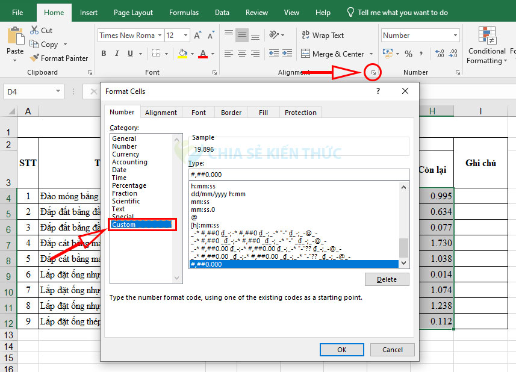Toggle Underline formatting
The width and height of the screenshot is (516, 372).
(x=129, y=54)
